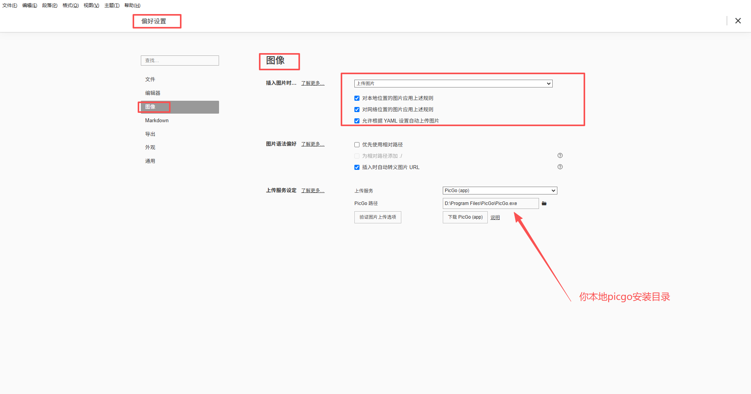Click help icon beside 插入时自动转义图片 URL
Image resolution: width=751 pixels, height=394 pixels.
[x=560, y=167]
